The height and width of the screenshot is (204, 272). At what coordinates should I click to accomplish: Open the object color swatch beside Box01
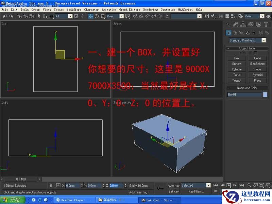click(266, 94)
